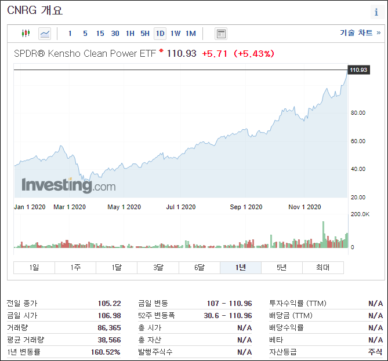Click the 1년 변동률 value 160.52%

(x=106, y=352)
